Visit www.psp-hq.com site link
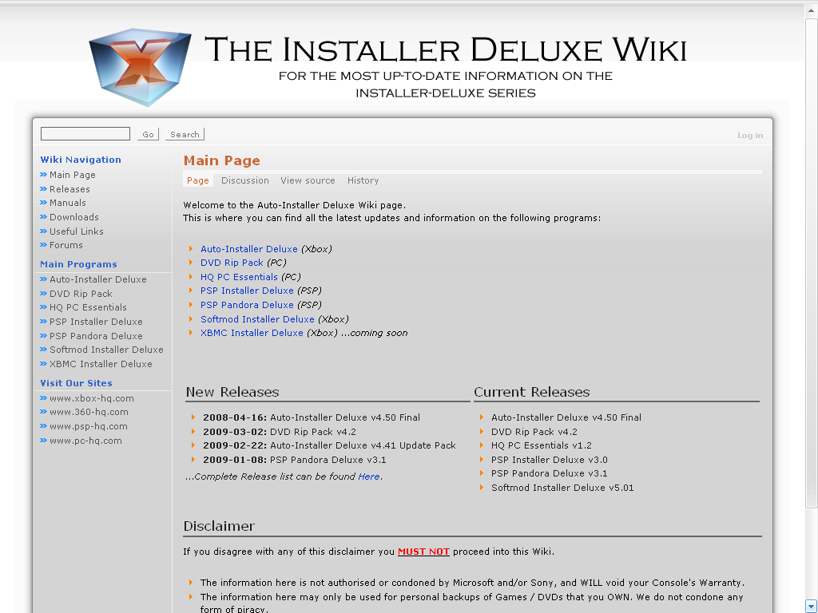Image resolution: width=818 pixels, height=613 pixels. 89,426
